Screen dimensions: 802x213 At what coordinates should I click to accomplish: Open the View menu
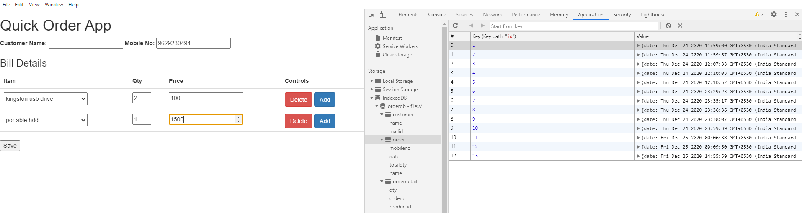click(34, 5)
